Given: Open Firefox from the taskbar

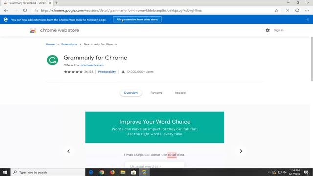Looking at the screenshot, I should (x=112, y=172).
